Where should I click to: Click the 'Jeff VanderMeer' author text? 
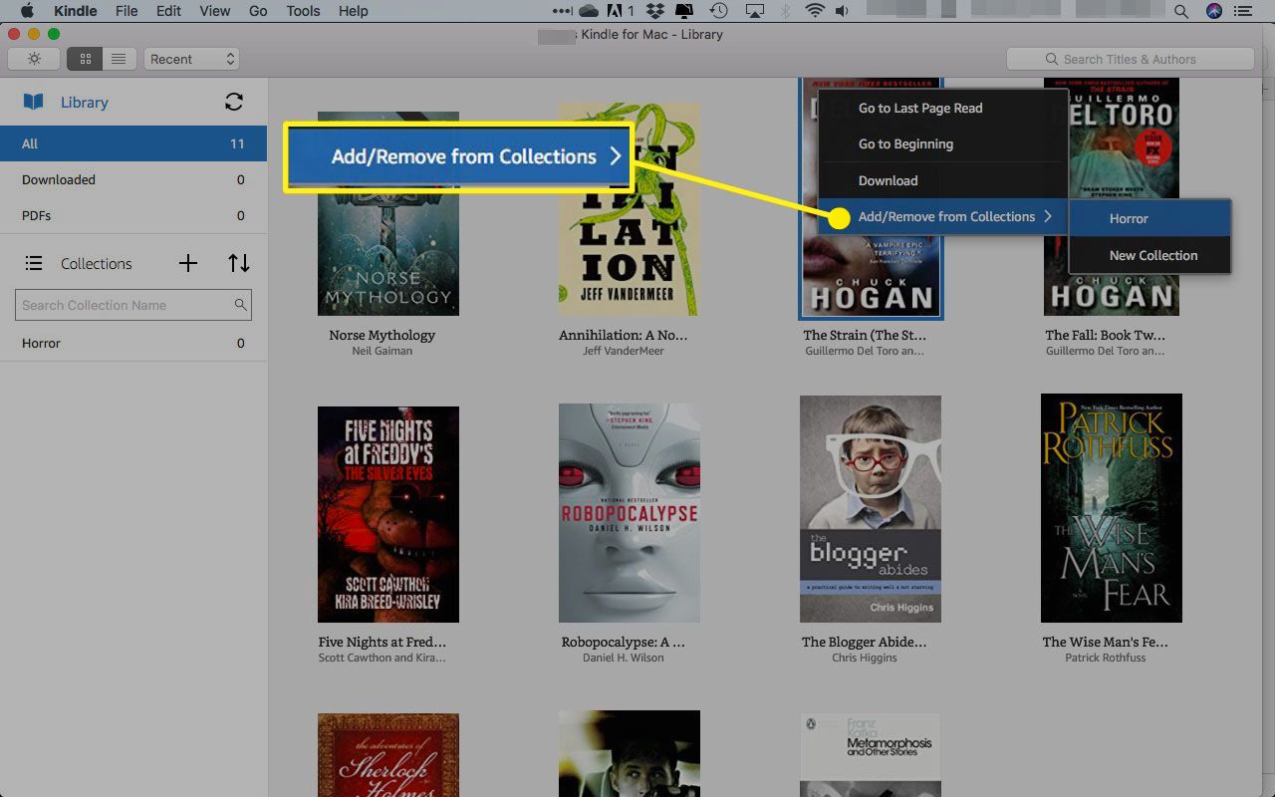(x=624, y=351)
